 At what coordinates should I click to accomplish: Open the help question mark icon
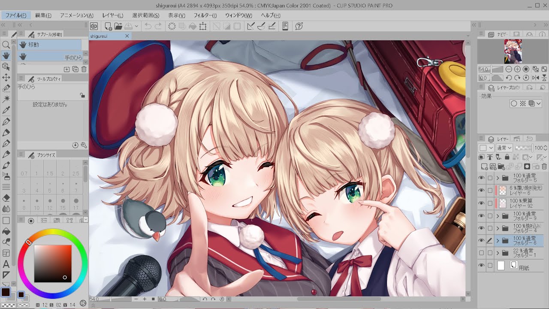tap(299, 27)
